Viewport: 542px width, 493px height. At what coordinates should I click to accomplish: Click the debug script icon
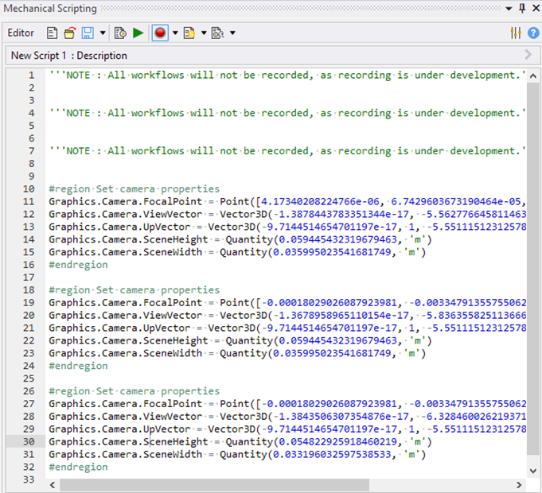coord(120,33)
